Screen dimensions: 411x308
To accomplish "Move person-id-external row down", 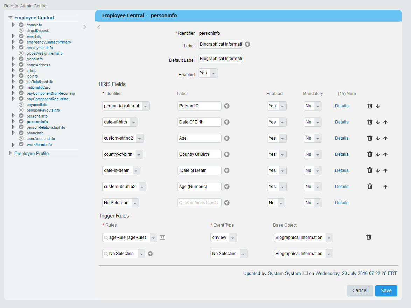I will click(378, 106).
